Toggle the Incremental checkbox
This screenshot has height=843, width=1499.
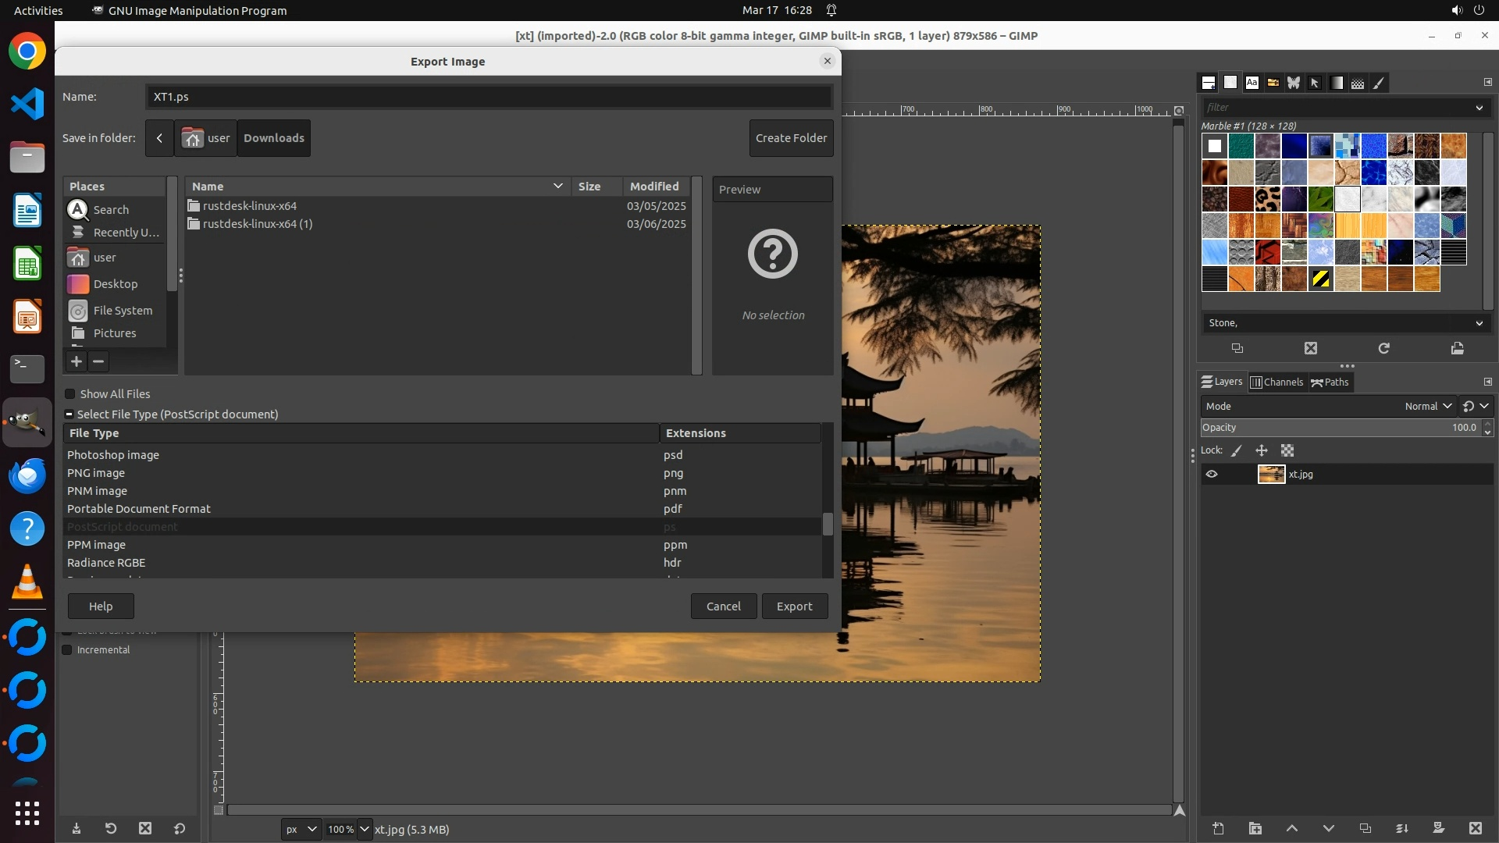point(67,649)
